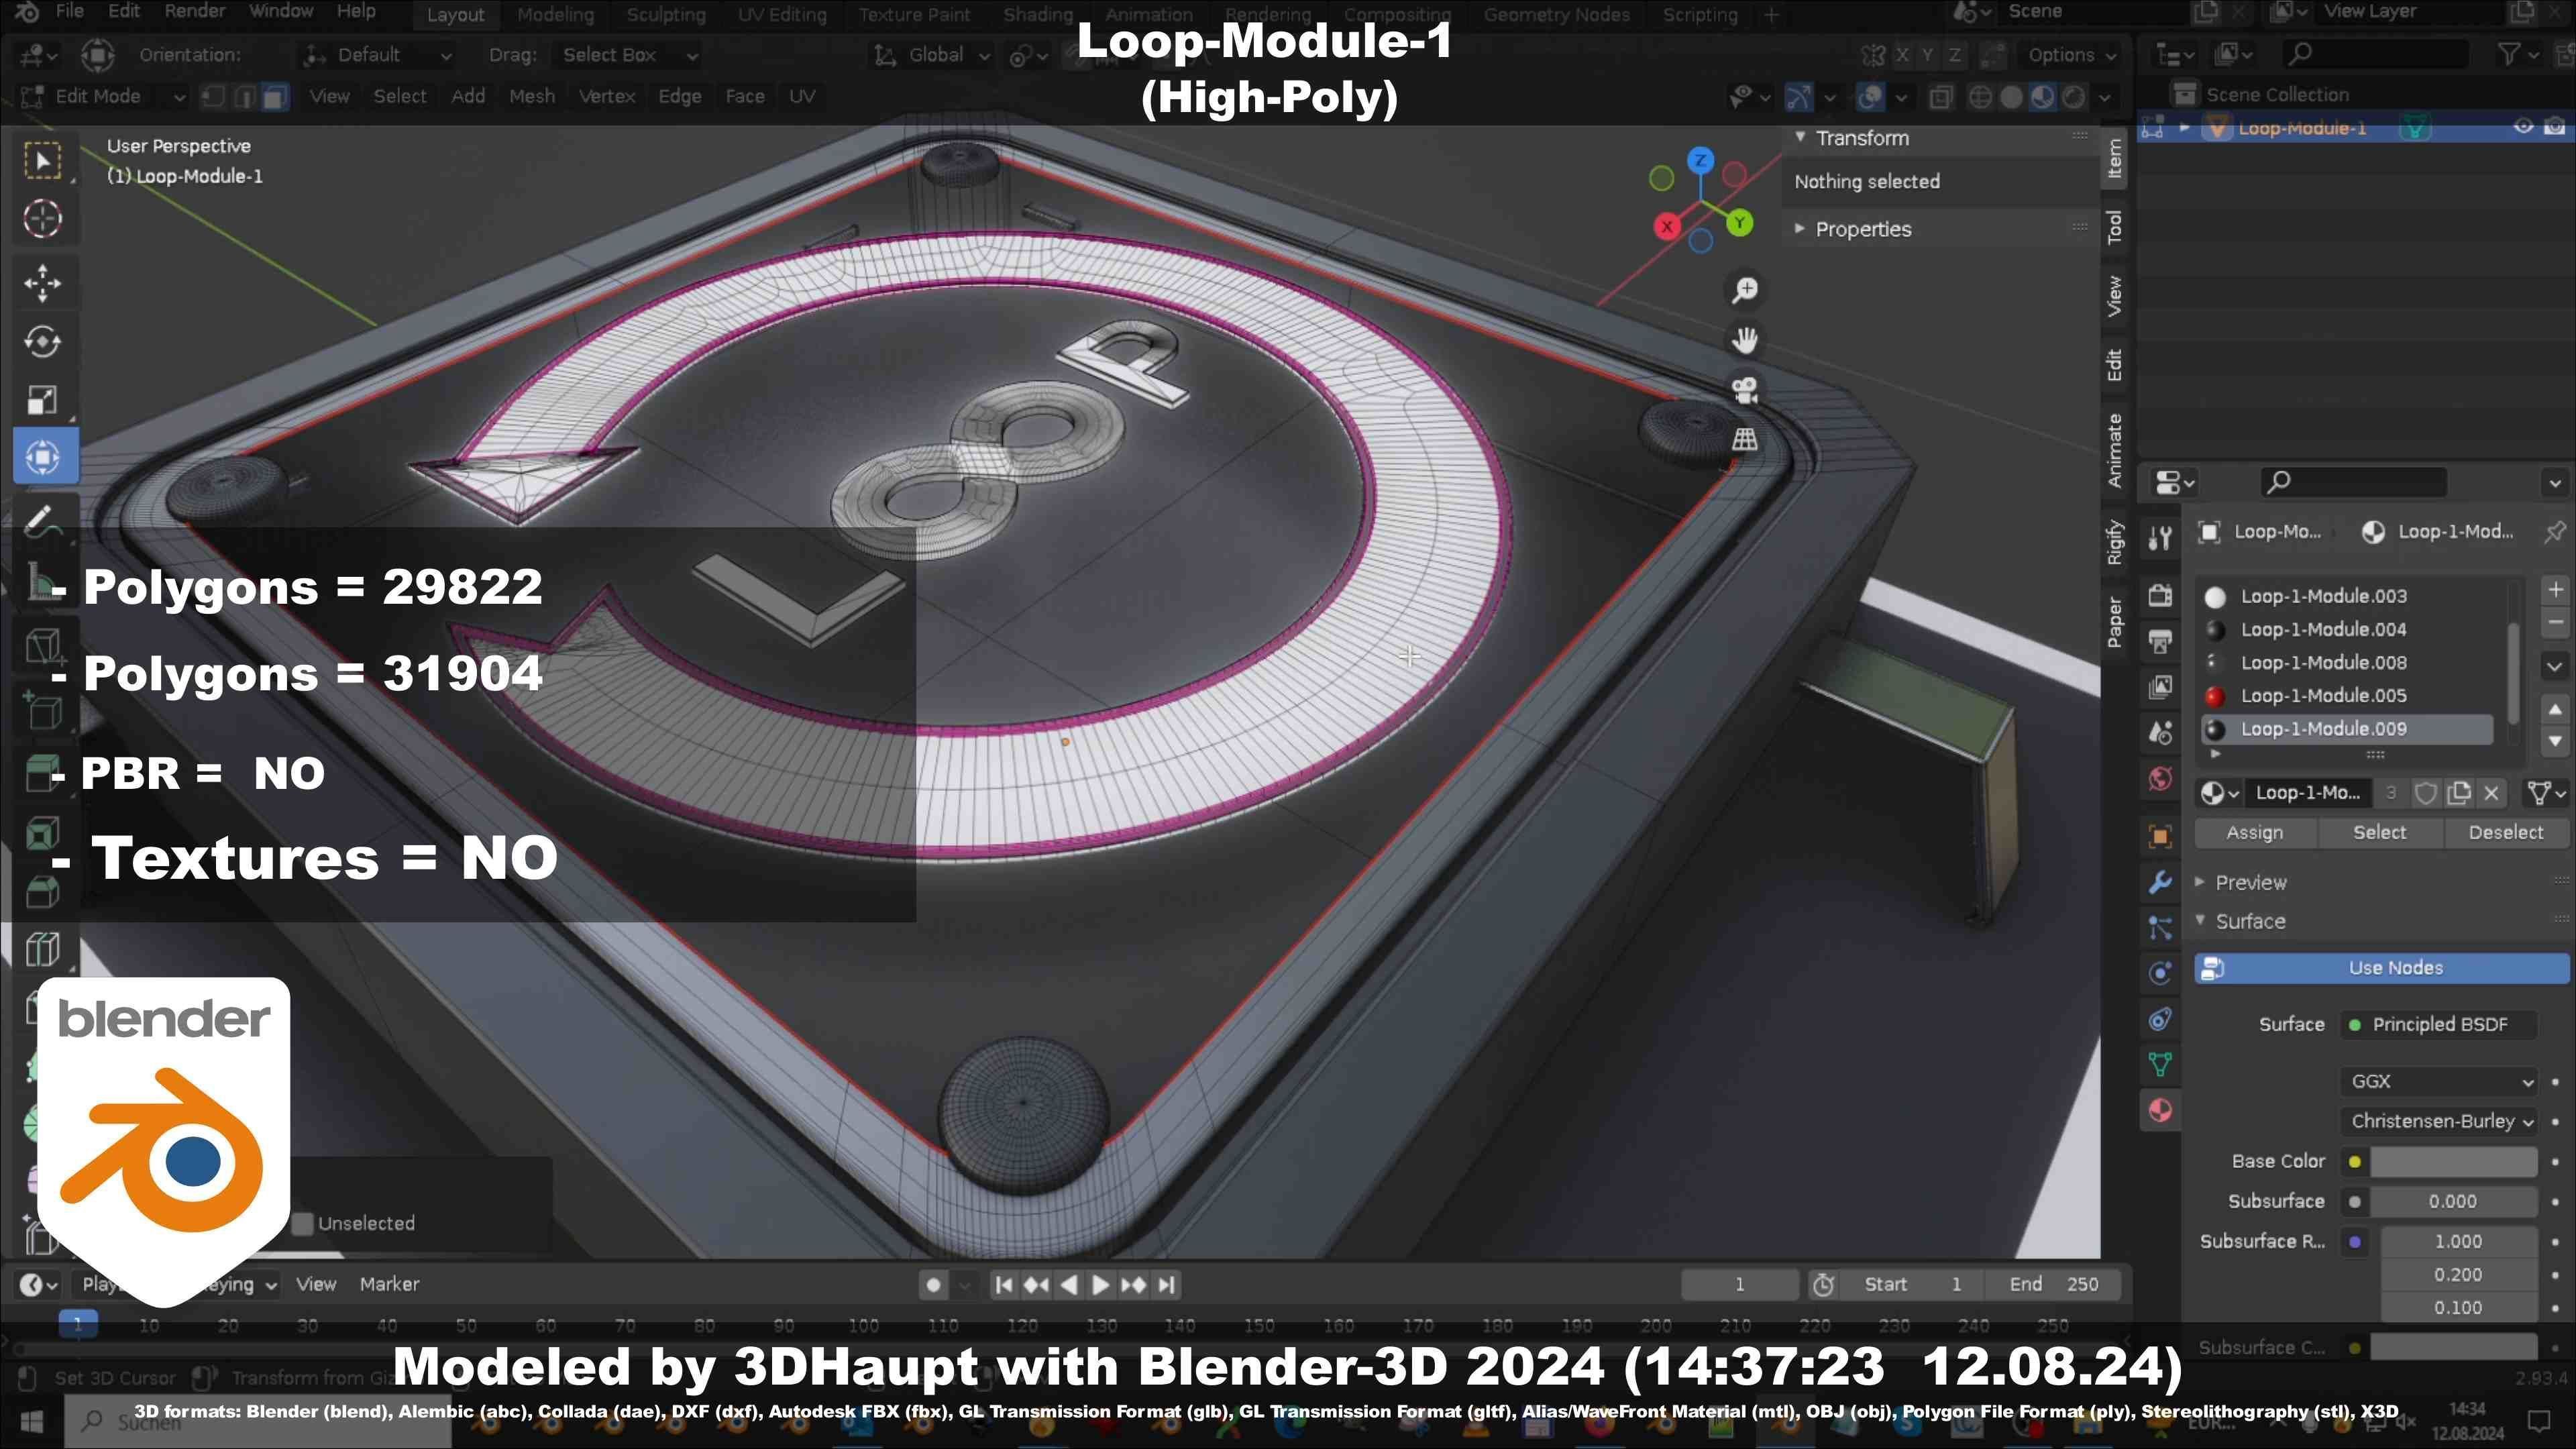The width and height of the screenshot is (2576, 1449).
Task: Open the Output properties tab icon
Action: pyautogui.click(x=2160, y=641)
